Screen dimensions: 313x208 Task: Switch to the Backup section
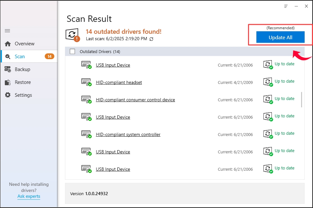tap(22, 69)
